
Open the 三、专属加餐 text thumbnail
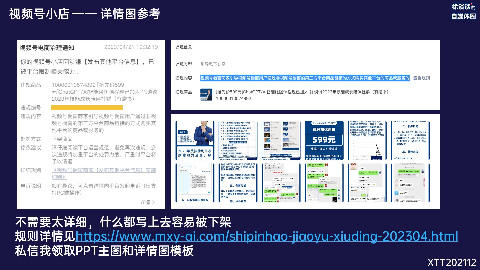click(x=238, y=183)
